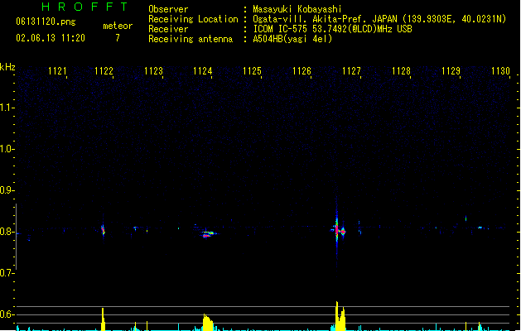
Task: Click the yellow power peak below 1122
Action: point(103,319)
